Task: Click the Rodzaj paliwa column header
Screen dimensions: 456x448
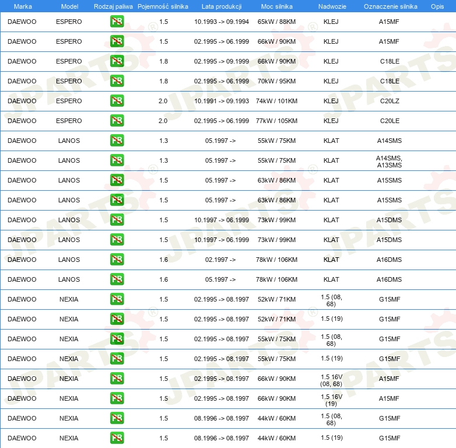Action: tap(113, 6)
